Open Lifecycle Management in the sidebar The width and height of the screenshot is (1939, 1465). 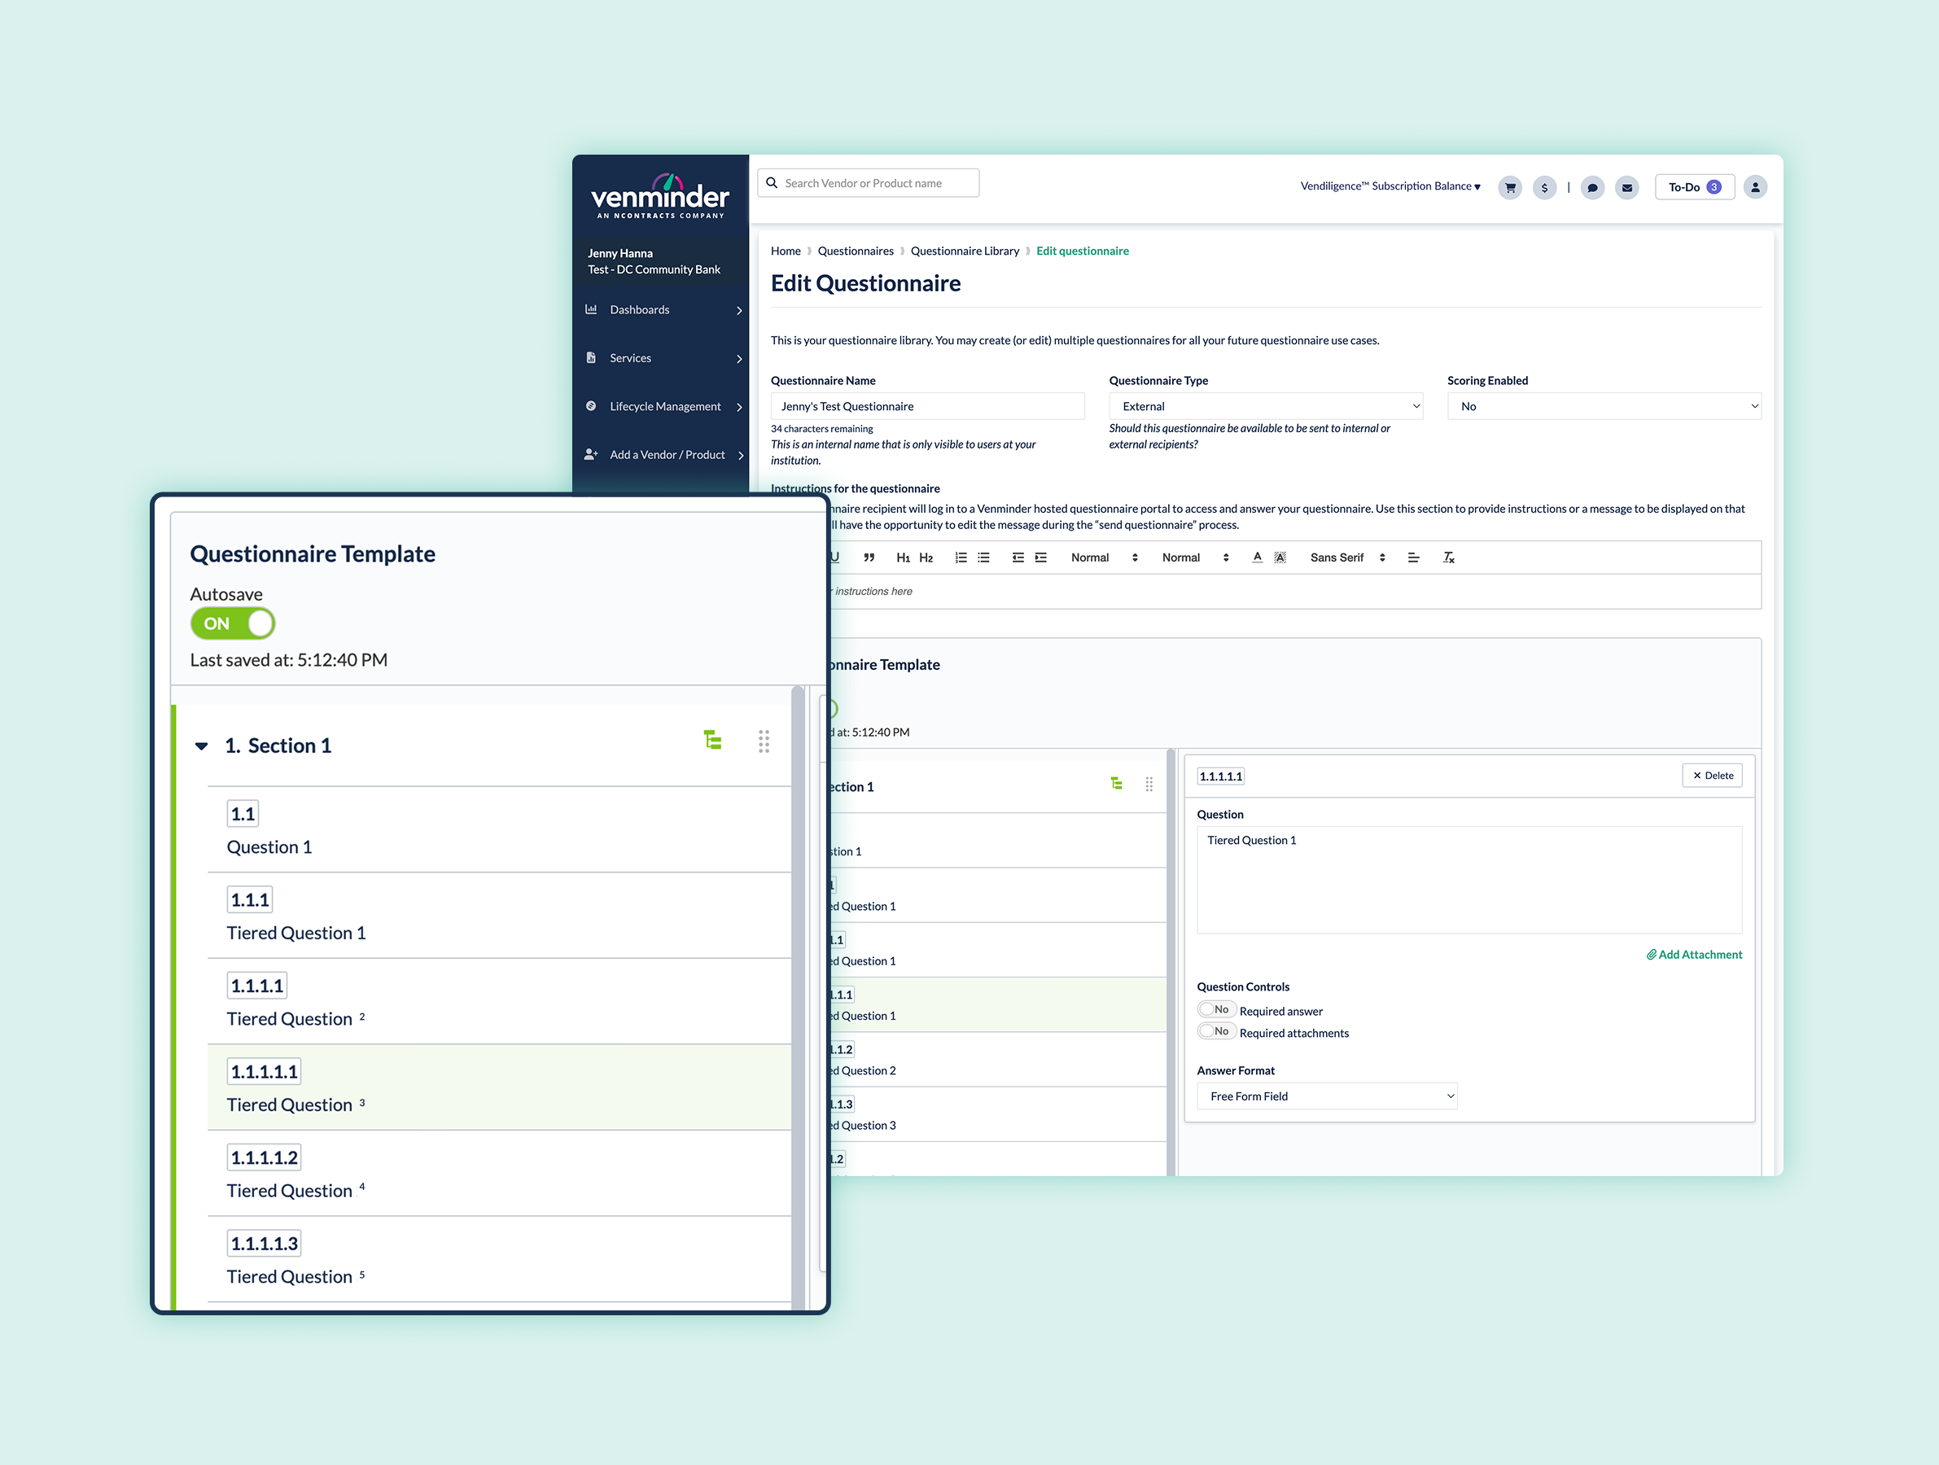pyautogui.click(x=663, y=407)
